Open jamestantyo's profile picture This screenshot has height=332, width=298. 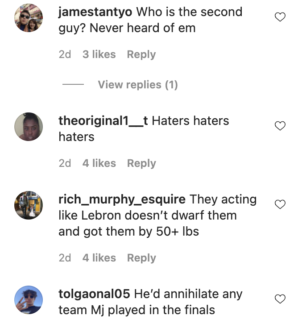coord(29,18)
